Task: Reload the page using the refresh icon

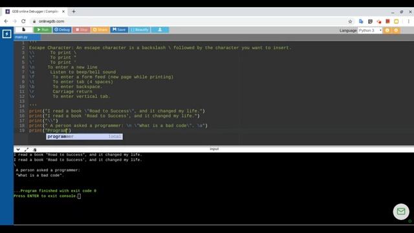Action: tap(23, 21)
